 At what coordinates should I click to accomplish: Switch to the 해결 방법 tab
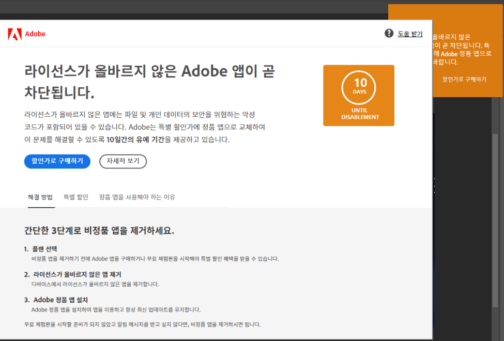click(x=40, y=197)
